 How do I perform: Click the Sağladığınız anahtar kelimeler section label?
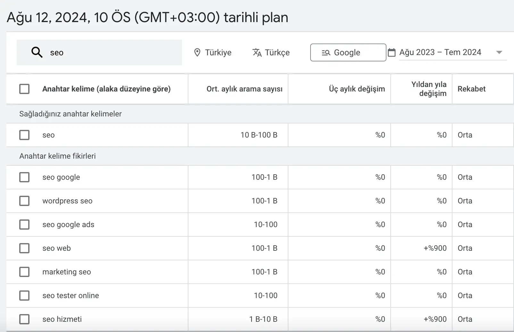click(x=70, y=114)
